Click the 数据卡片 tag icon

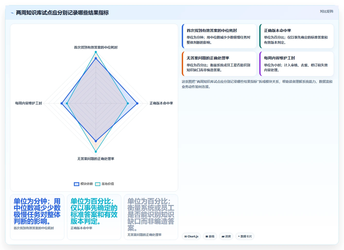click(239, 236)
